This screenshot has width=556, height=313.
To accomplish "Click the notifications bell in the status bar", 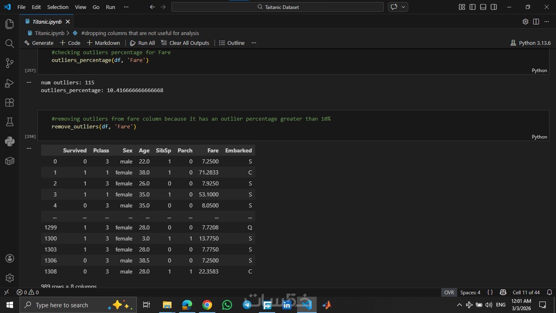I will tap(549, 292).
